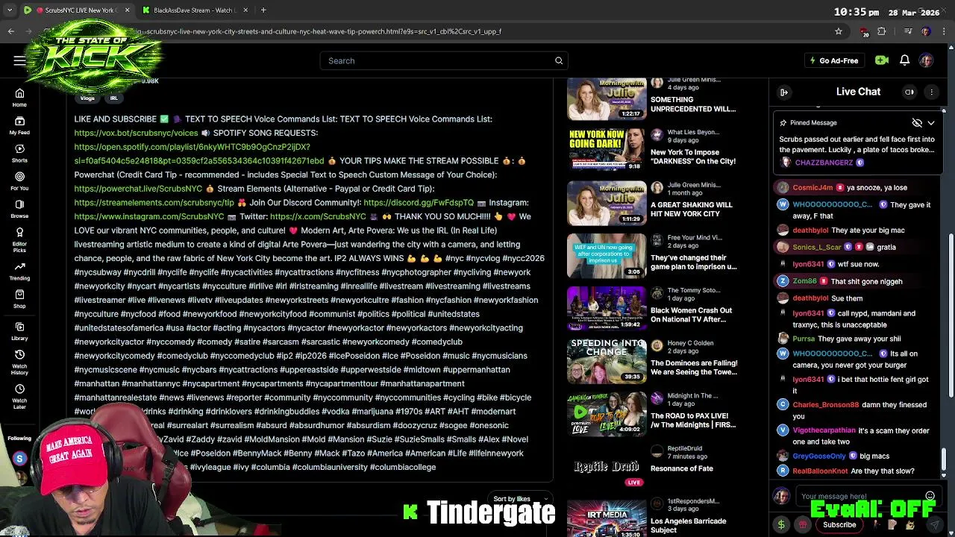Viewport: 955px width, 537px height.
Task: Open the hamburger navigation menu
Action: [19, 60]
